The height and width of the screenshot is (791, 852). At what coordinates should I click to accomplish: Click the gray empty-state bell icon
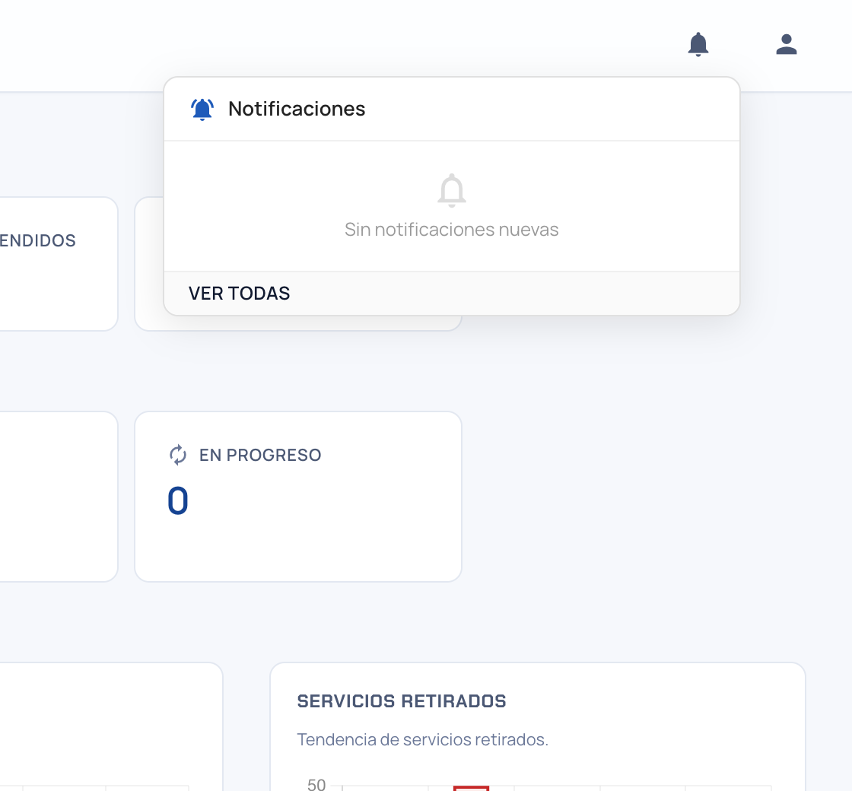452,191
